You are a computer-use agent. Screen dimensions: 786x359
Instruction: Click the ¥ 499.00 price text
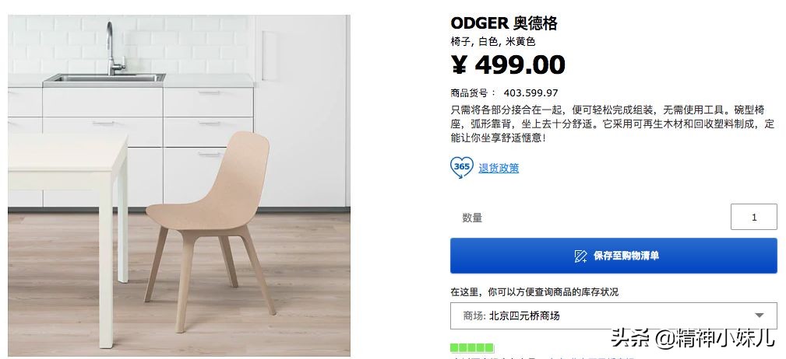coord(508,64)
